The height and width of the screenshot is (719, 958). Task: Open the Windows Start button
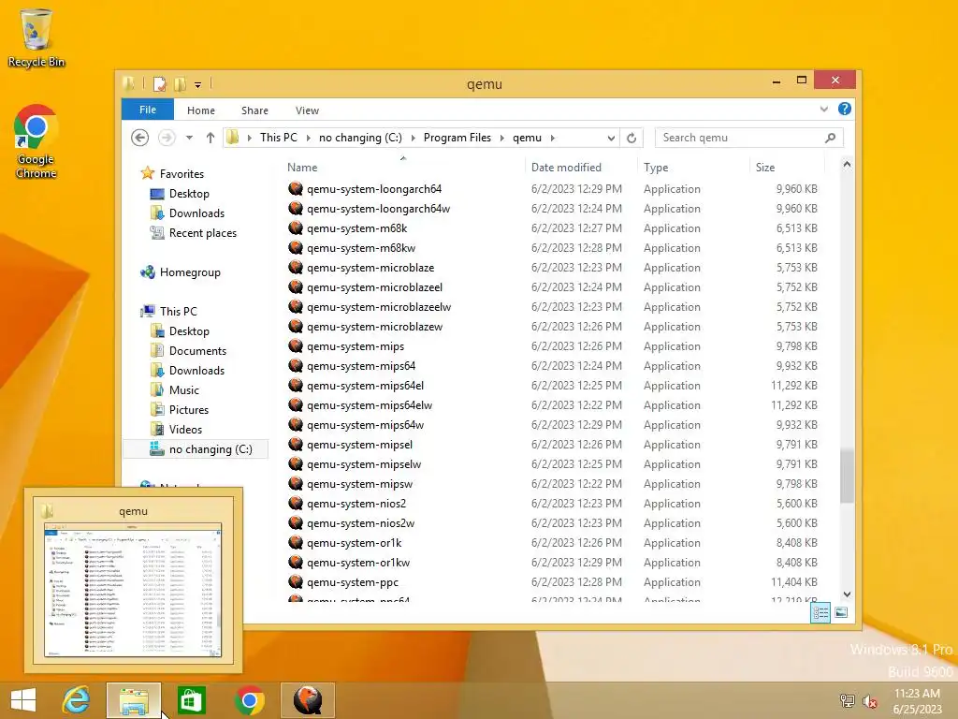(x=23, y=700)
